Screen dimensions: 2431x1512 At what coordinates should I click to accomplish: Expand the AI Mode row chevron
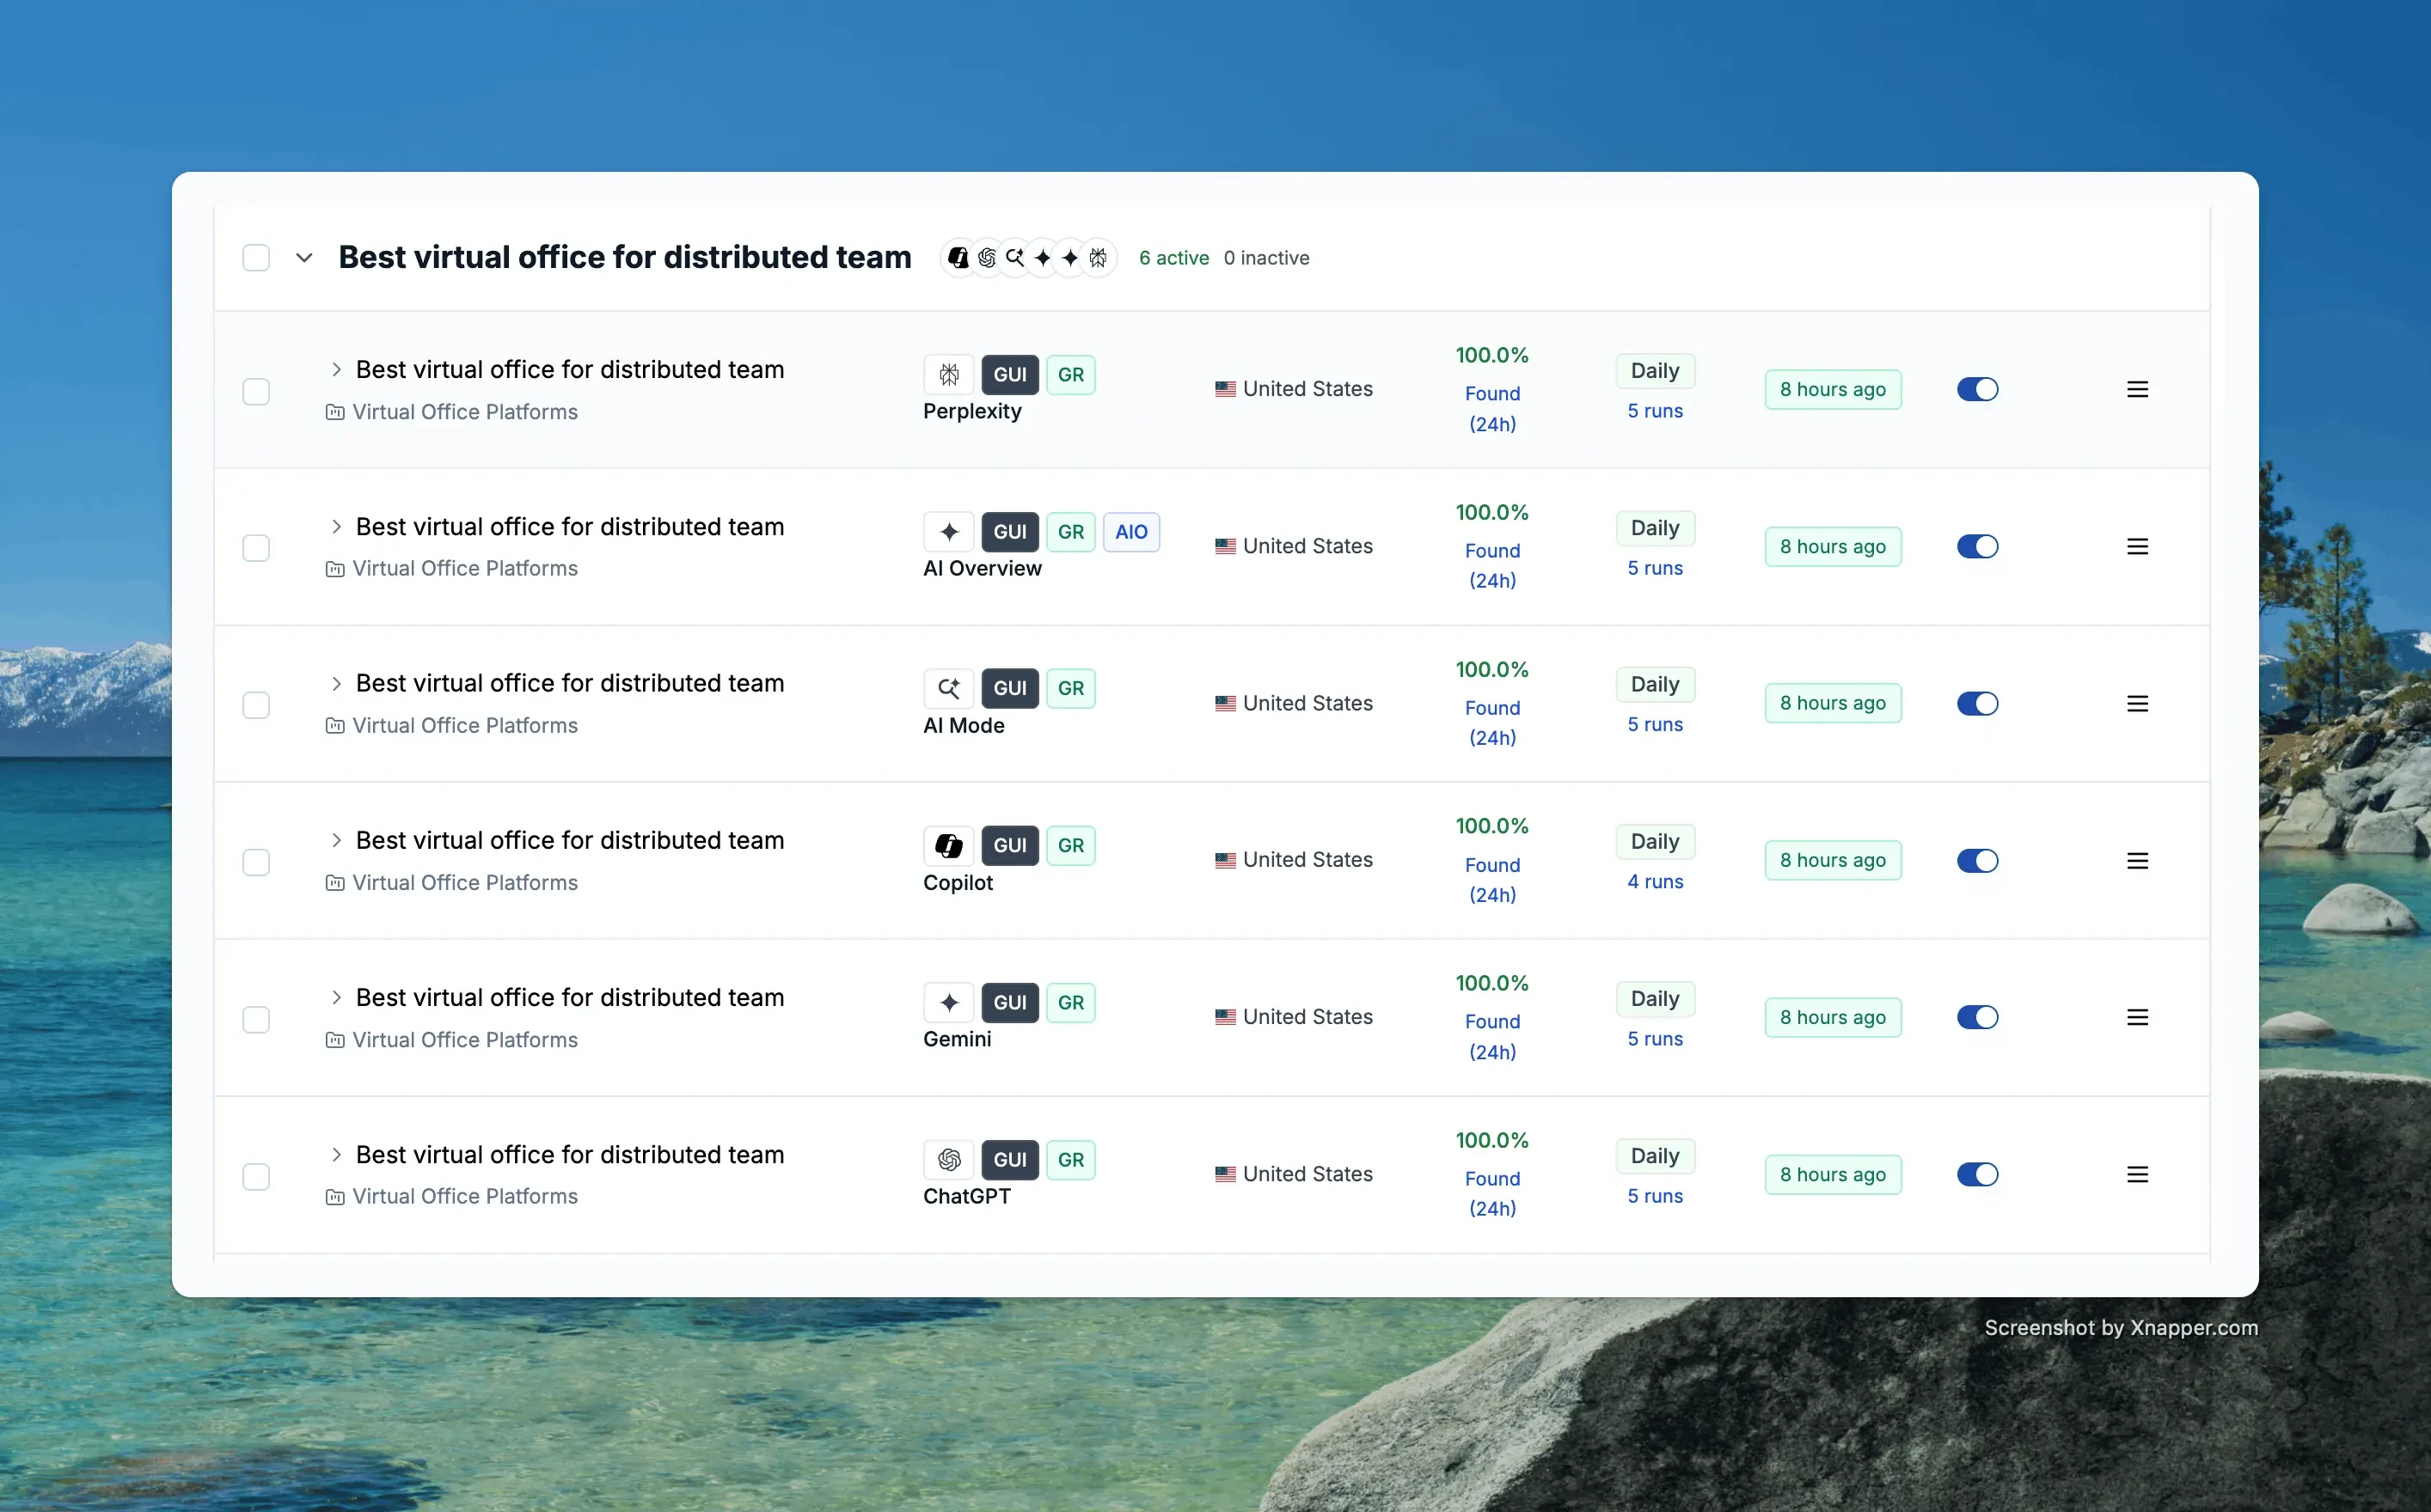point(336,684)
